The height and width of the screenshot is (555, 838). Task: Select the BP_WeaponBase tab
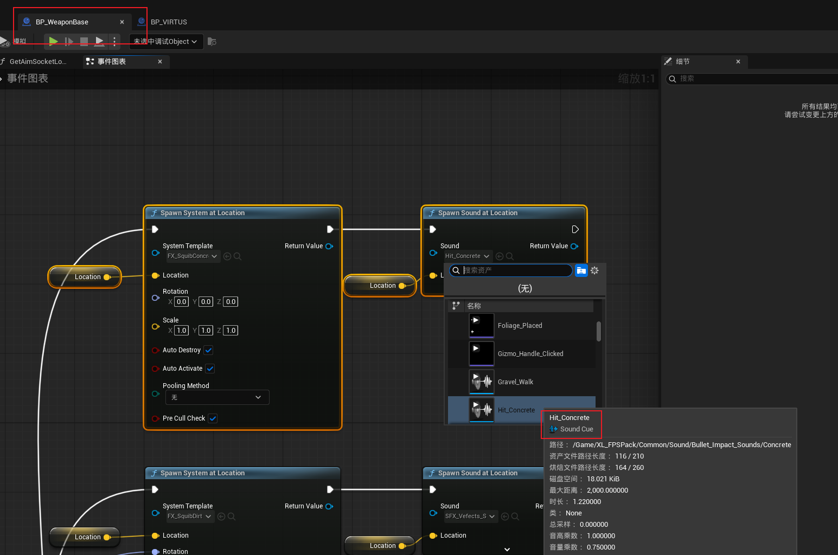tap(62, 22)
